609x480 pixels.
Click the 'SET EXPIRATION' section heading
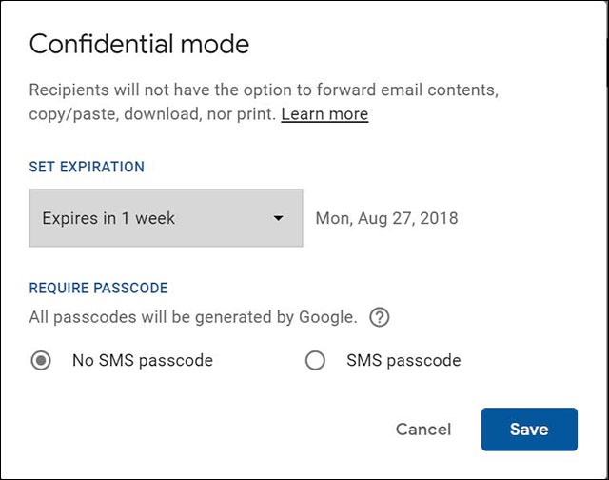(x=87, y=167)
